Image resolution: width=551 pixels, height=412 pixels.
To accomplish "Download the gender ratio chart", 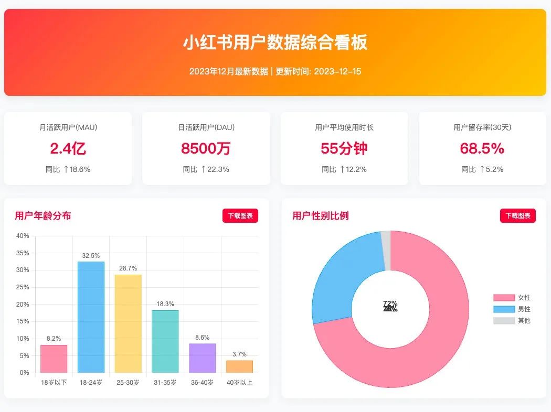I will click(517, 215).
